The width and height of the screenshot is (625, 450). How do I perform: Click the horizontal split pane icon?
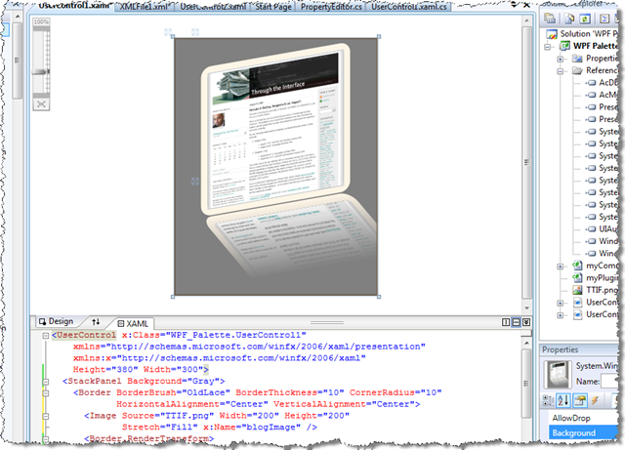pos(517,321)
